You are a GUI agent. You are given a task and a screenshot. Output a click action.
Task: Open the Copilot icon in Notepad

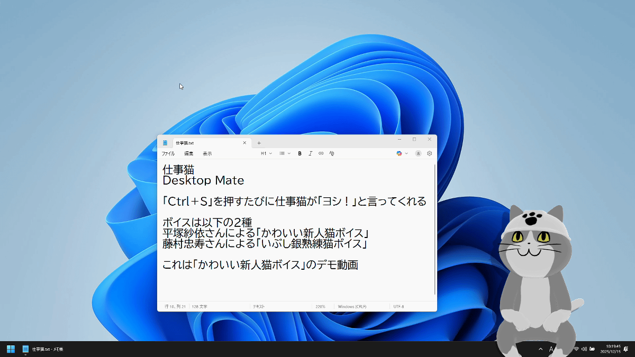400,153
